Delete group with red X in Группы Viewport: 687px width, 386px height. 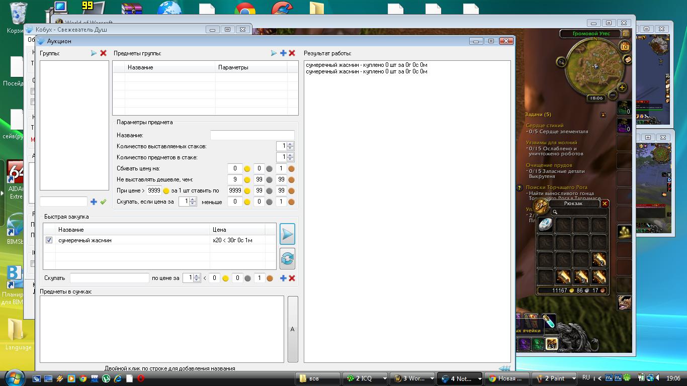103,53
